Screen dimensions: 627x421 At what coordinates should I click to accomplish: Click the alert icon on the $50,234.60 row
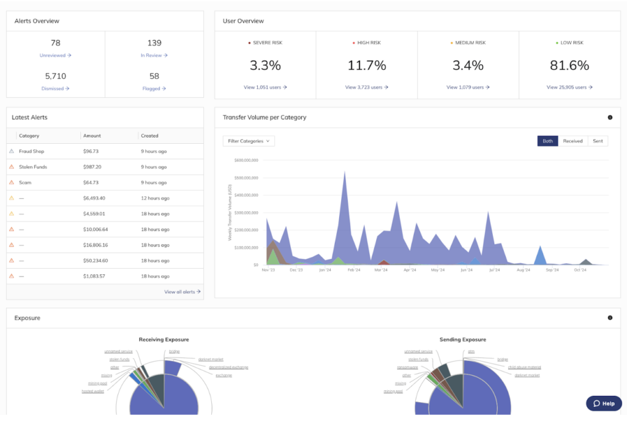click(13, 260)
